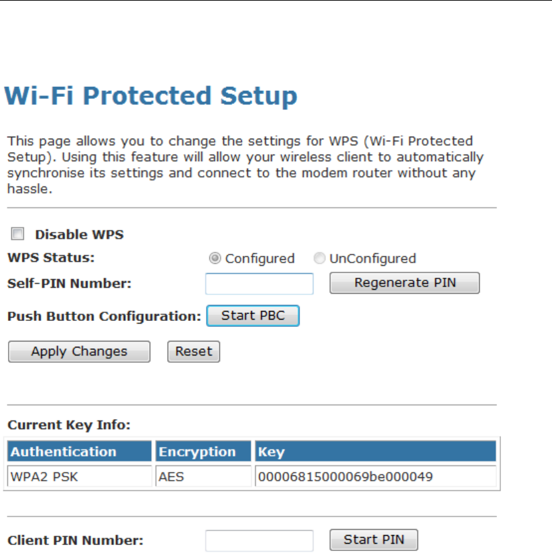
Task: Click the Self-PIN Number input field
Action: (x=259, y=284)
